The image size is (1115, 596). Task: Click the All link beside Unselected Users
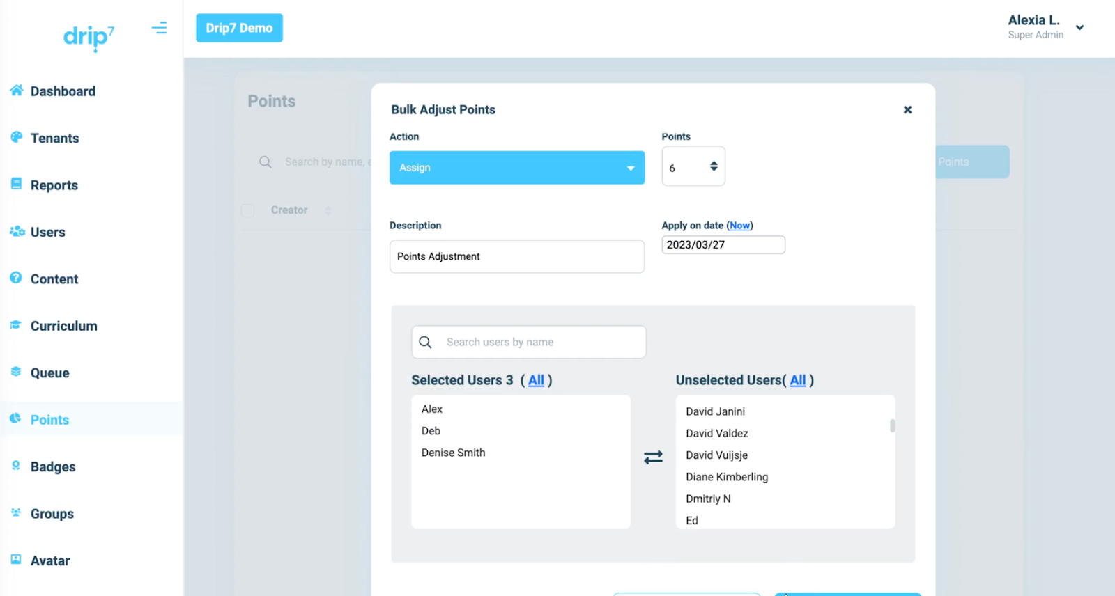coord(798,380)
